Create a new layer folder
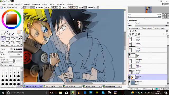The image size is (169, 95). (136, 31)
